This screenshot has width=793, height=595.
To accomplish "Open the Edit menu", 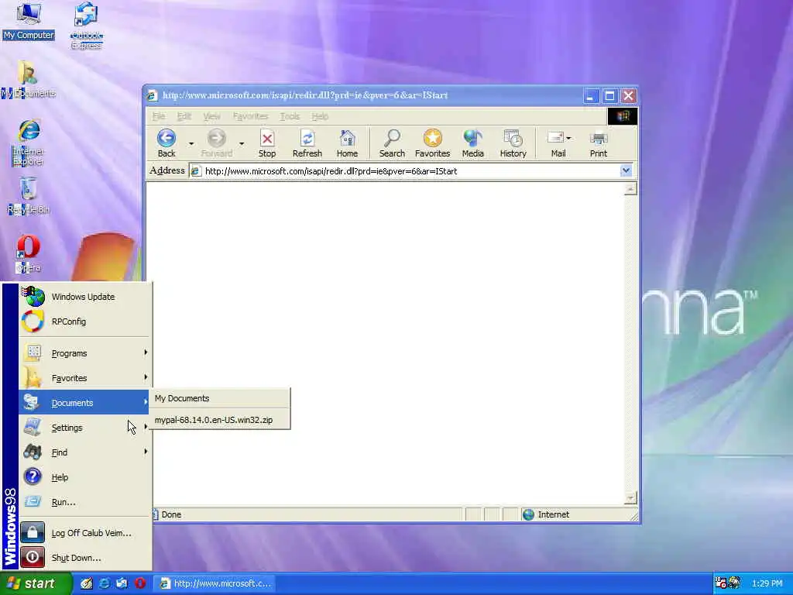I will pyautogui.click(x=184, y=116).
